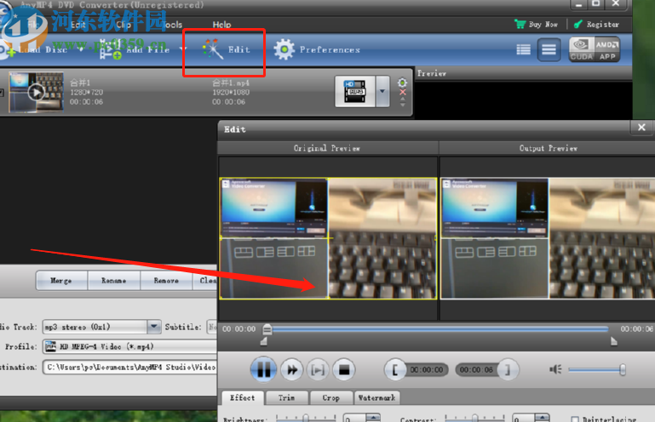
Task: Play the file thumbnail in the list
Action: click(x=37, y=92)
